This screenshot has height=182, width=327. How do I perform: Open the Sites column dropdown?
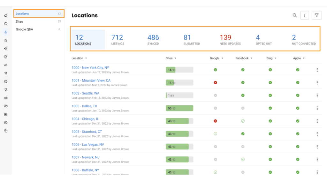pos(171,58)
